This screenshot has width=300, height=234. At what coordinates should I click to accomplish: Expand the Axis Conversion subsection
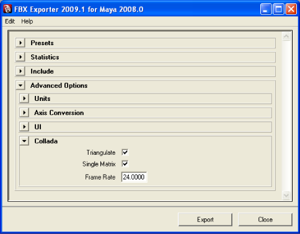point(24,113)
